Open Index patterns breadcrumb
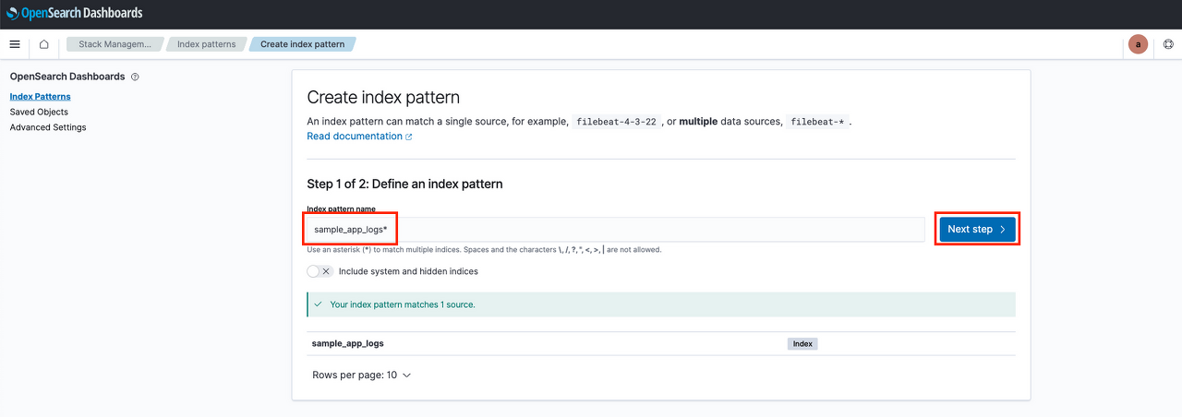 pyautogui.click(x=206, y=44)
